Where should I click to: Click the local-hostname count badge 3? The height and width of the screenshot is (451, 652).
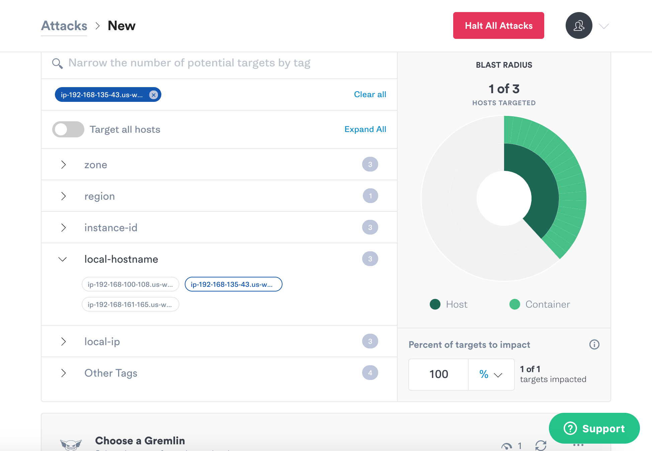370,259
